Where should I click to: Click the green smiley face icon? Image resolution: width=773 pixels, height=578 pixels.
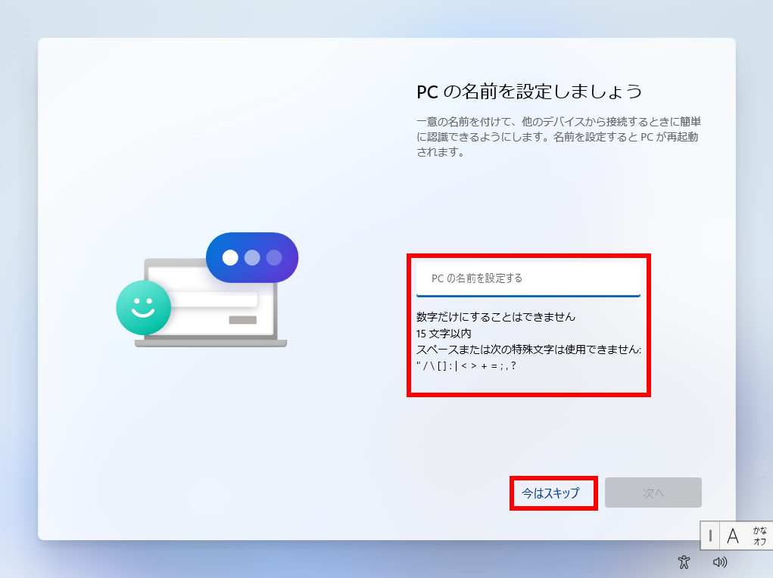click(x=143, y=307)
